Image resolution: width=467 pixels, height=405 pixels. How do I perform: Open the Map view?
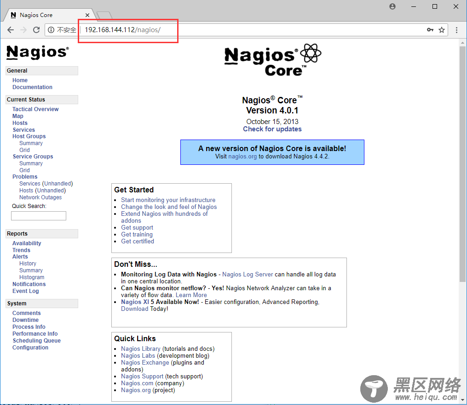point(18,116)
